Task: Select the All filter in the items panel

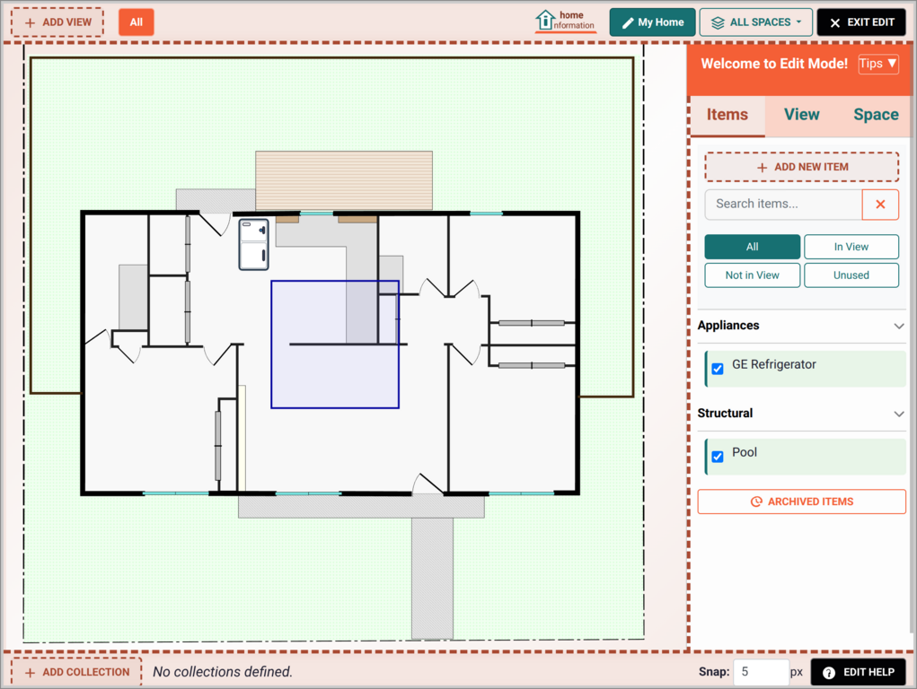Action: point(752,247)
